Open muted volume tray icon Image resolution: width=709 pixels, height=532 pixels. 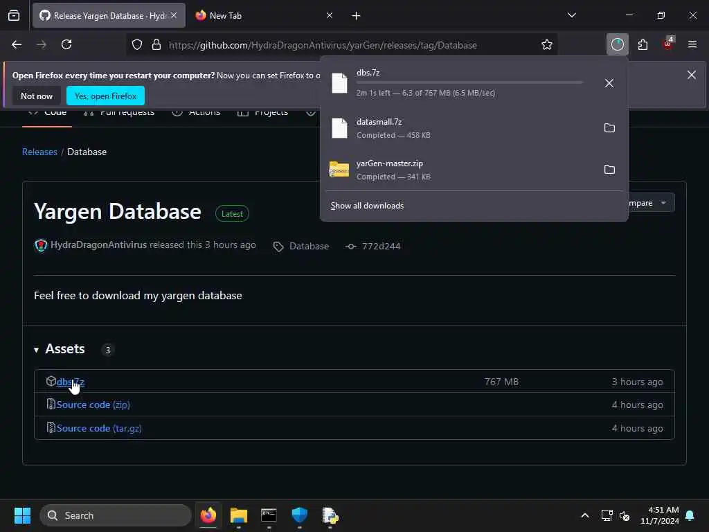[625, 515]
